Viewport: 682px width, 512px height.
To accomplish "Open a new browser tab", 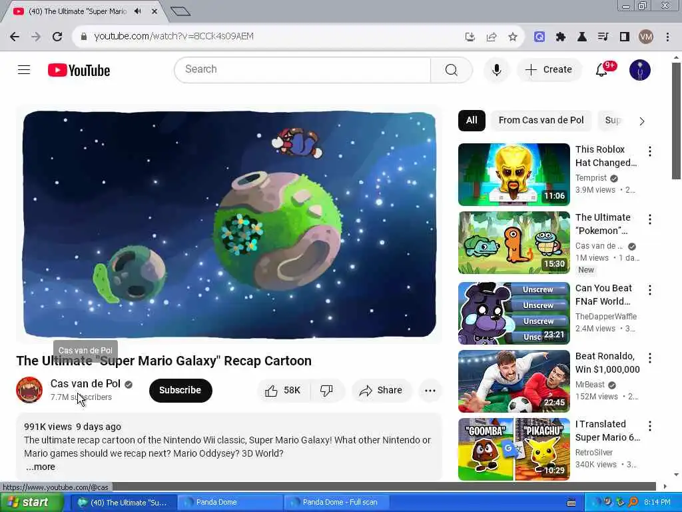I will [x=180, y=11].
